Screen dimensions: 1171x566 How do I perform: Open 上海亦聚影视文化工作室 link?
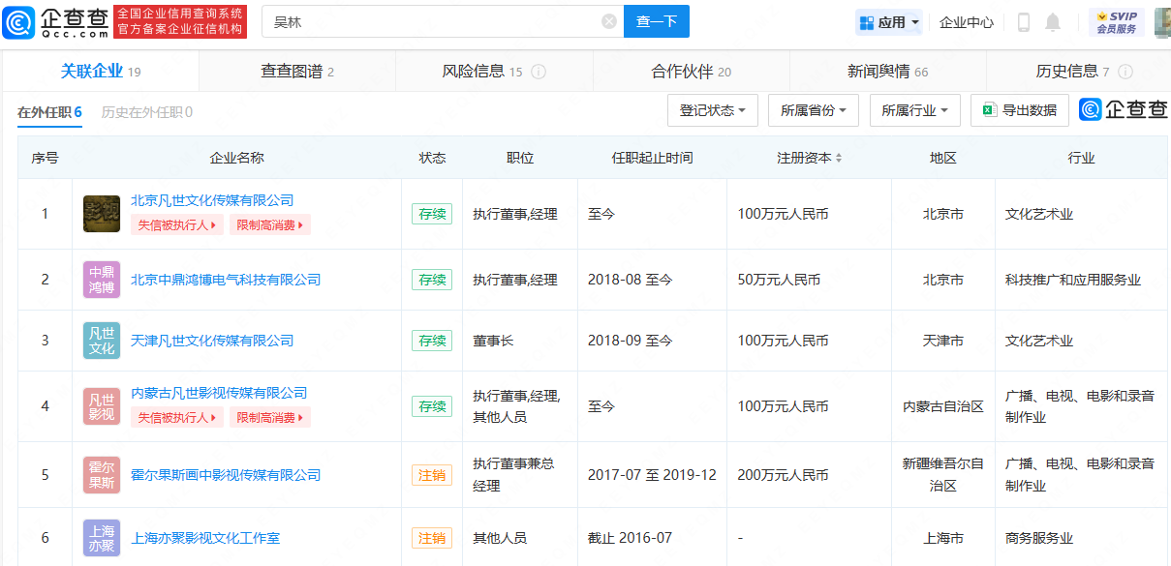[x=205, y=538]
